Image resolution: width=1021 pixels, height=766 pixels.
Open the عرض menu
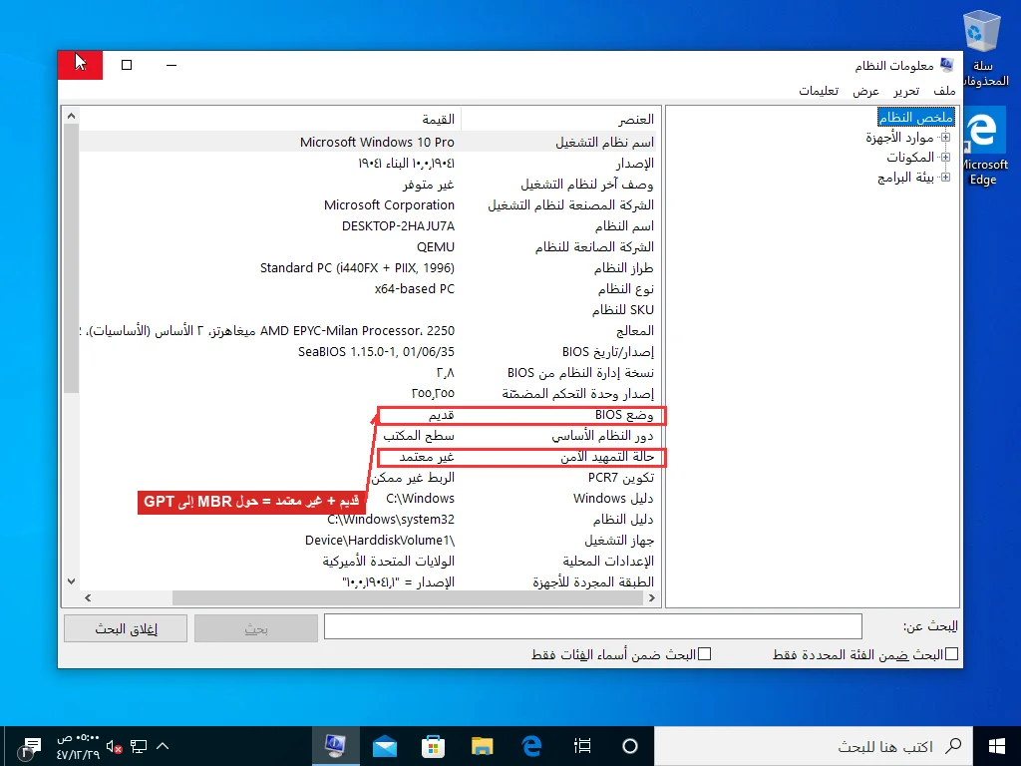click(866, 91)
